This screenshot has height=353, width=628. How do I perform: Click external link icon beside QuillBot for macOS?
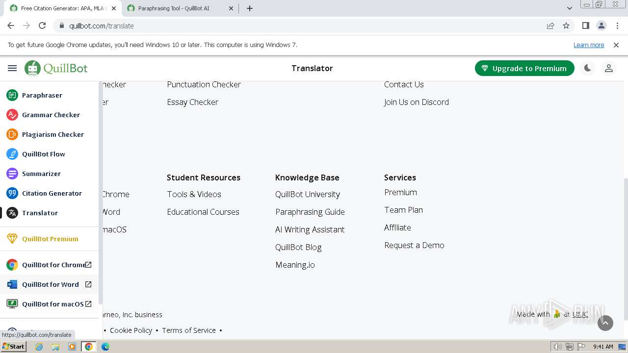pos(88,304)
